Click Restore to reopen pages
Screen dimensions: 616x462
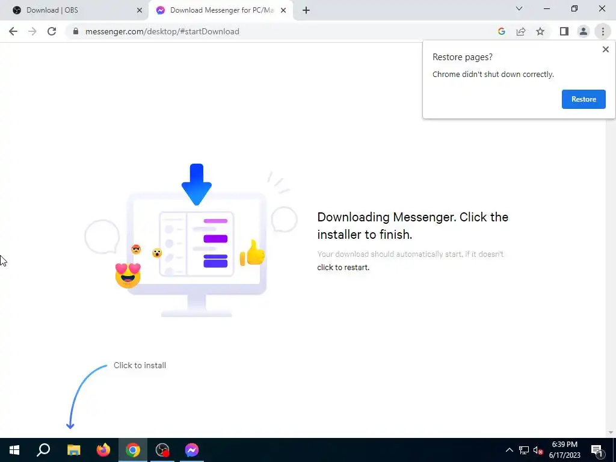[x=584, y=99]
